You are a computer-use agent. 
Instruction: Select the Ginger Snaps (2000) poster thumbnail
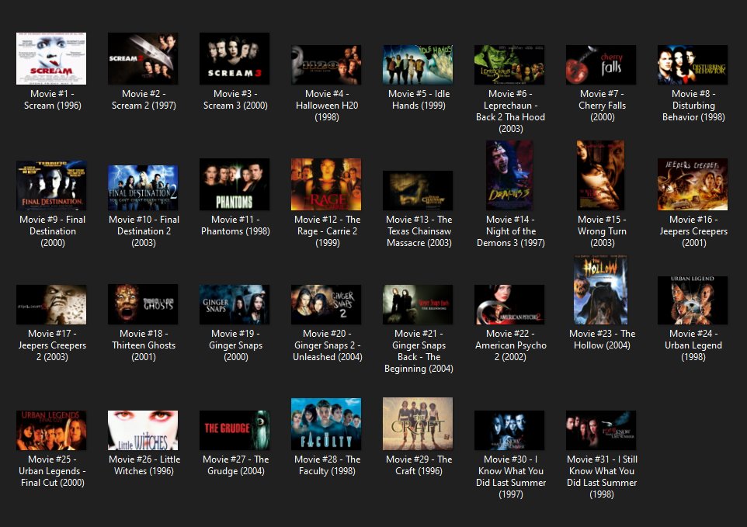tap(235, 305)
